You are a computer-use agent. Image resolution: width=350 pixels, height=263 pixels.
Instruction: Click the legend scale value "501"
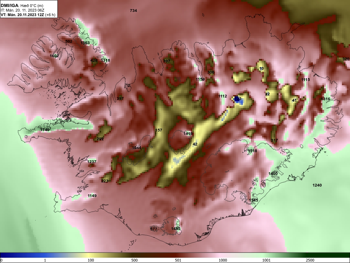tap(178, 260)
